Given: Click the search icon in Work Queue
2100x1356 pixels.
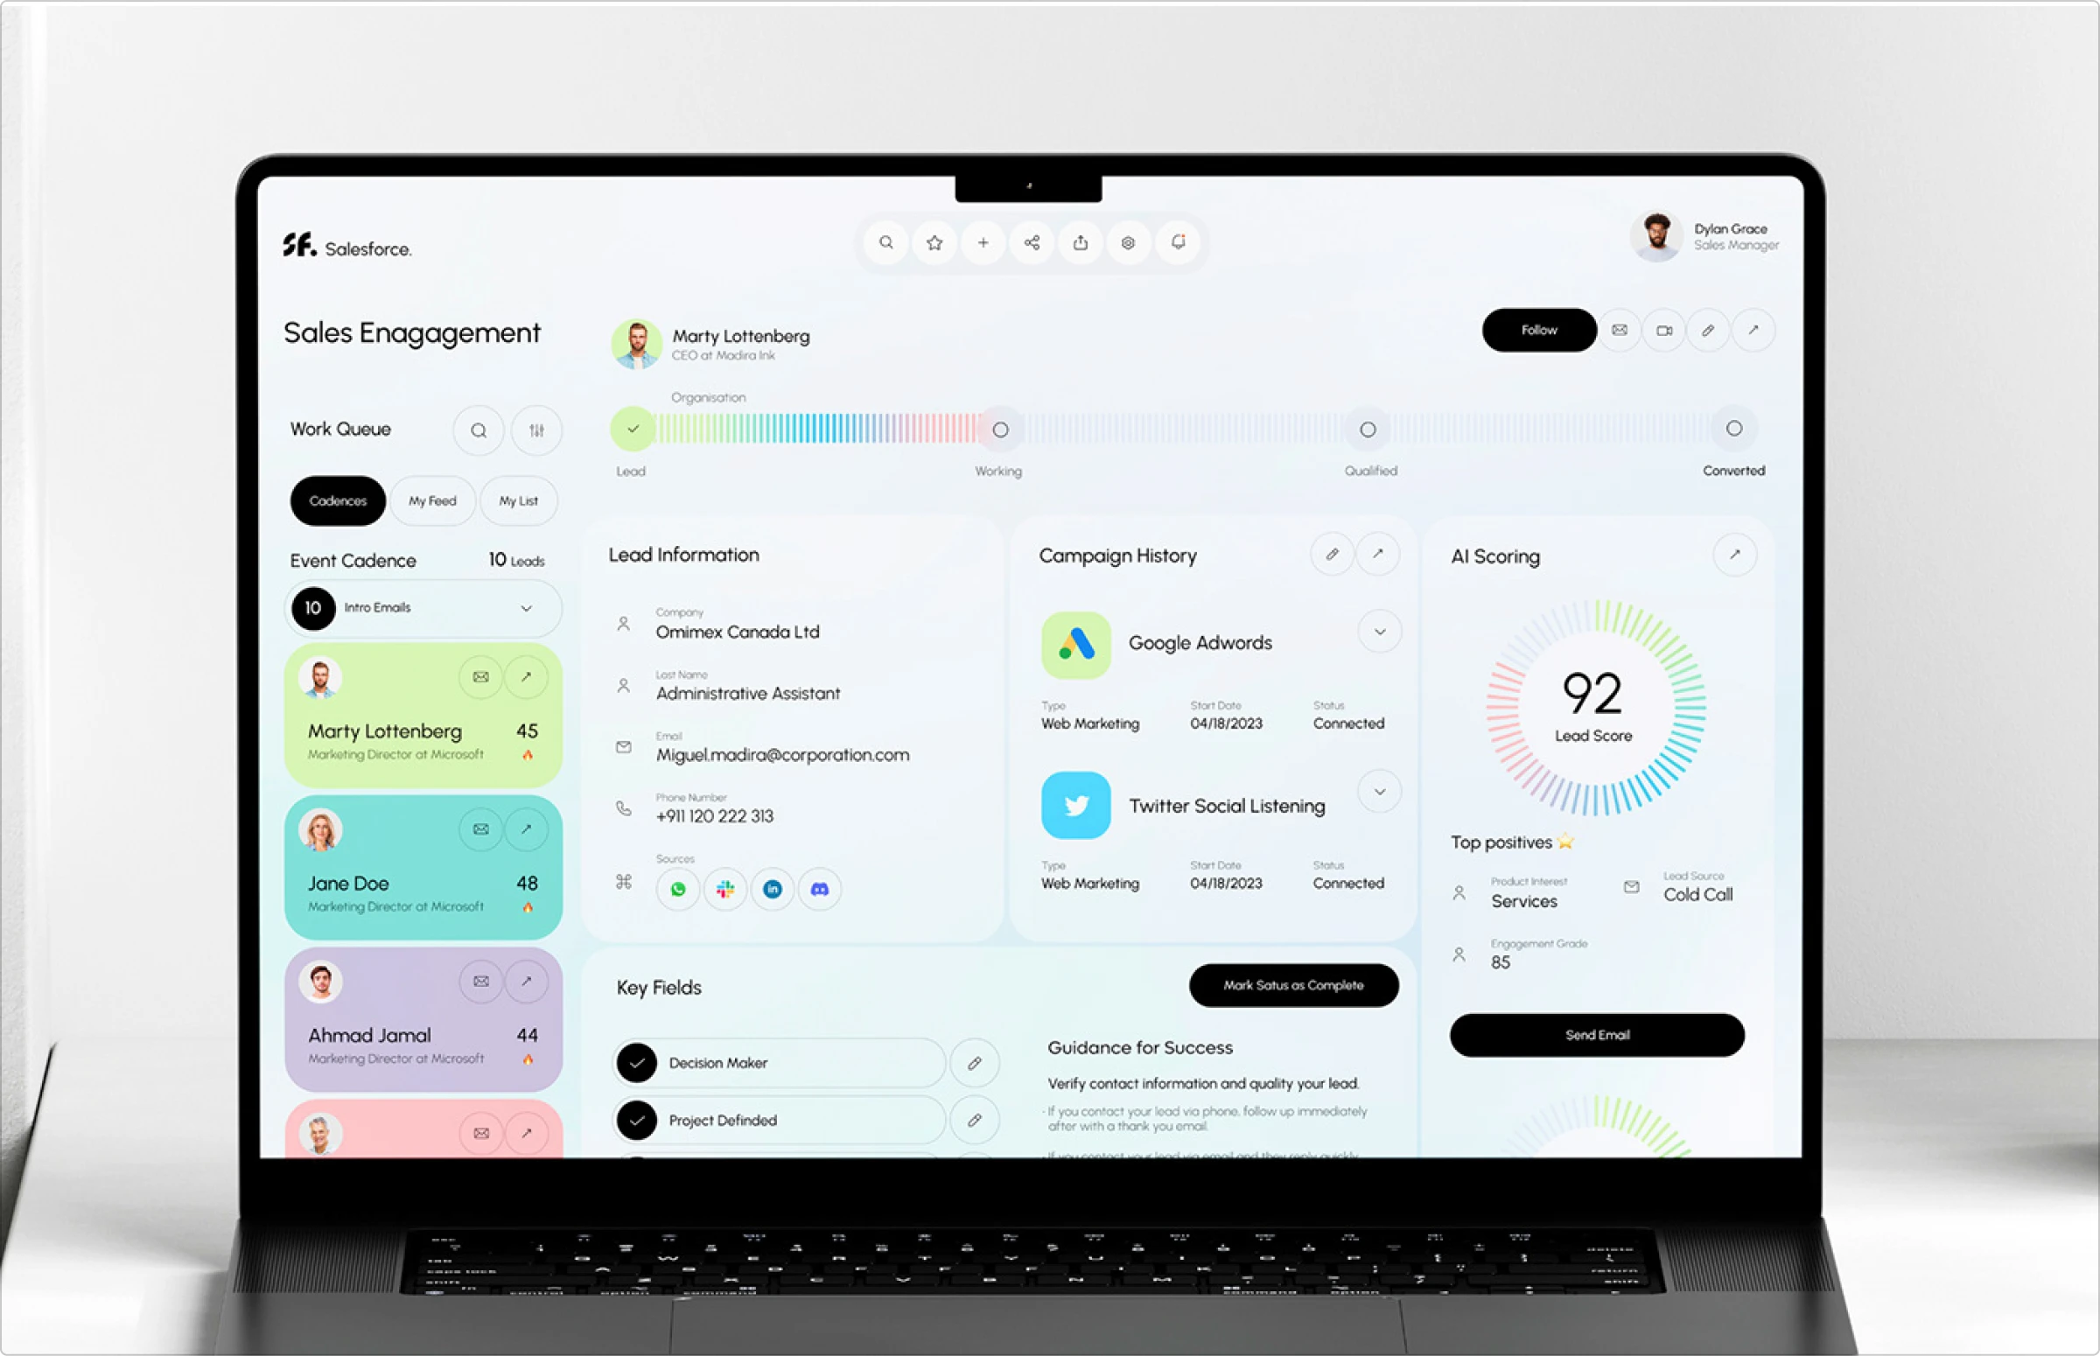Looking at the screenshot, I should pos(479,430).
